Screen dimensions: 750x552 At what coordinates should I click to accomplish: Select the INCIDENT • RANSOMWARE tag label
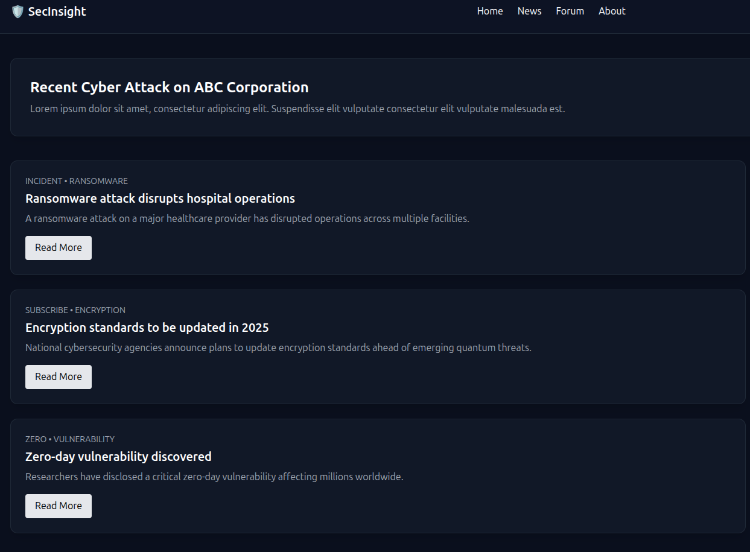click(x=77, y=181)
